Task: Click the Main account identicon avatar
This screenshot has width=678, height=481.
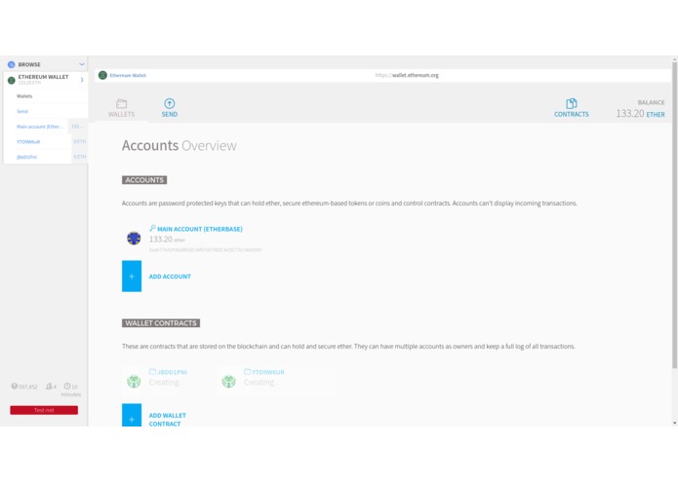Action: coord(134,239)
